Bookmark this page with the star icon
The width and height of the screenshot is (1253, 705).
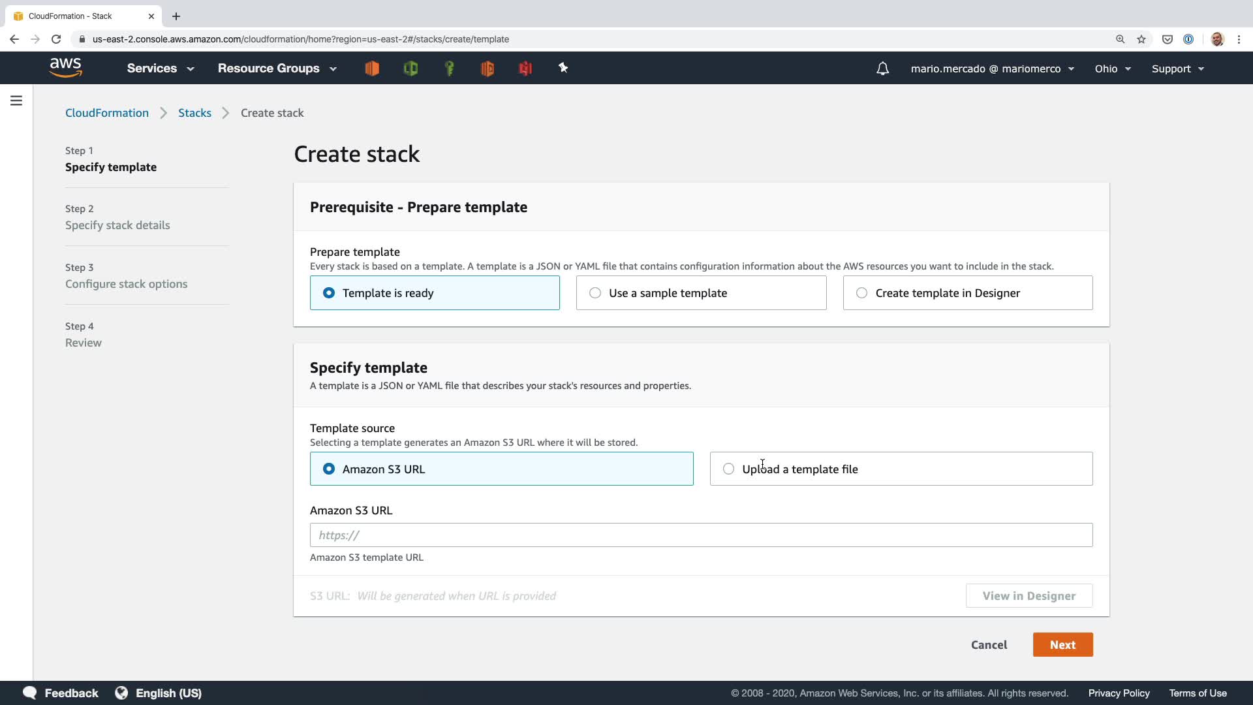pos(1141,39)
